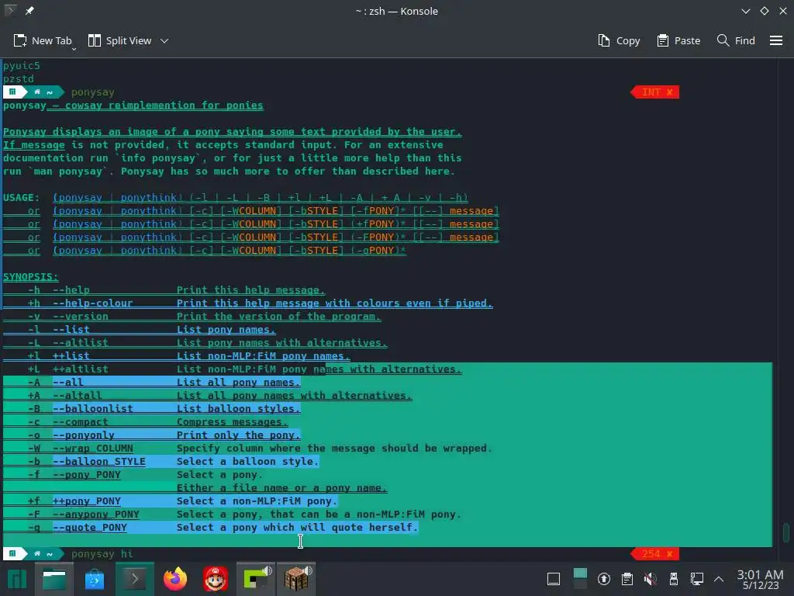Expand the New Tab dropdown arrow
794x596 pixels.
(x=74, y=49)
